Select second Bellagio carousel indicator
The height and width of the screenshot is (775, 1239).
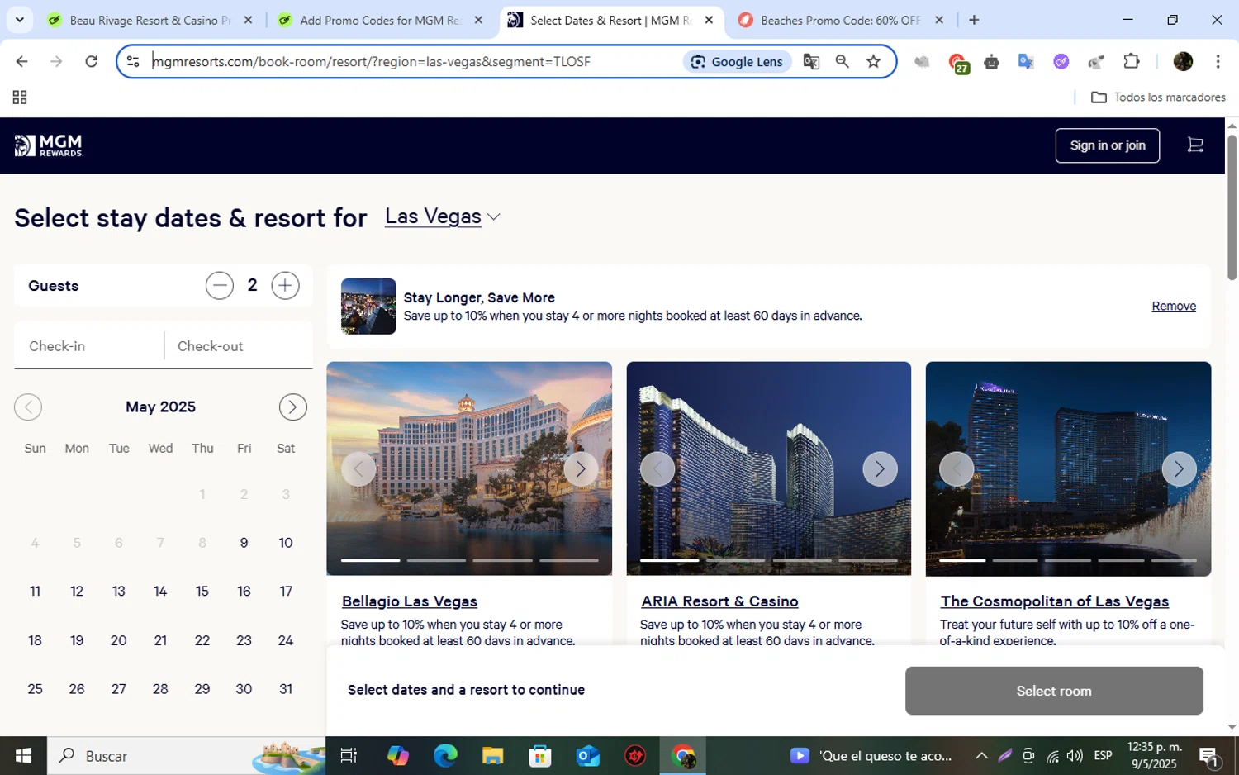(x=436, y=560)
